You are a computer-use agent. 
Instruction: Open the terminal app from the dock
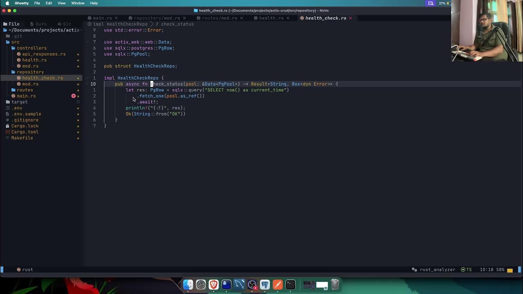pyautogui.click(x=291, y=284)
